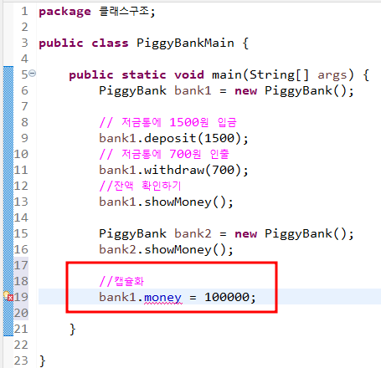Click the 저금통에 700원 인출 comment
The width and height of the screenshot is (381, 368).
click(x=164, y=154)
